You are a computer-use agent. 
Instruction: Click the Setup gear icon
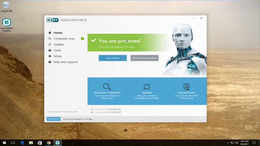50,56
